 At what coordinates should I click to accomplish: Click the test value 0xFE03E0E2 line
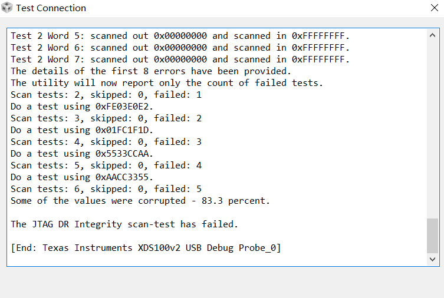[82, 107]
